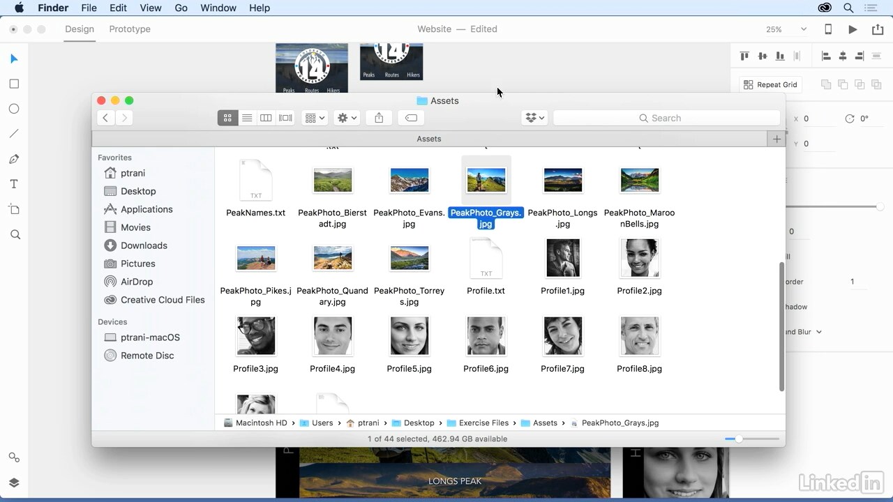Open the Finder arrange-by dropdown

click(315, 118)
